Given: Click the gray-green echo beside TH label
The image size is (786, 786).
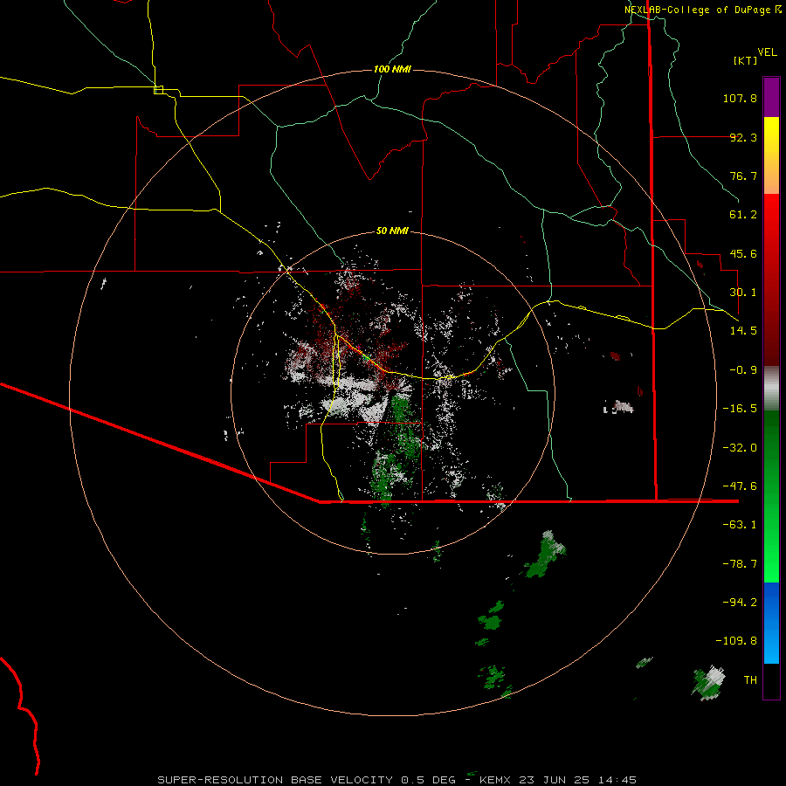Looking at the screenshot, I should click(x=709, y=683).
